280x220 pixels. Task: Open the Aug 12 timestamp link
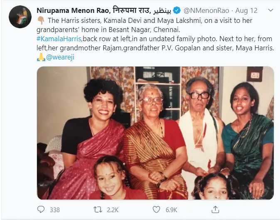[x=246, y=10]
